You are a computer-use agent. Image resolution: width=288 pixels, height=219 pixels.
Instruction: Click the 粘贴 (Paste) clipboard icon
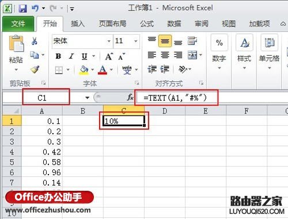(x=16, y=44)
